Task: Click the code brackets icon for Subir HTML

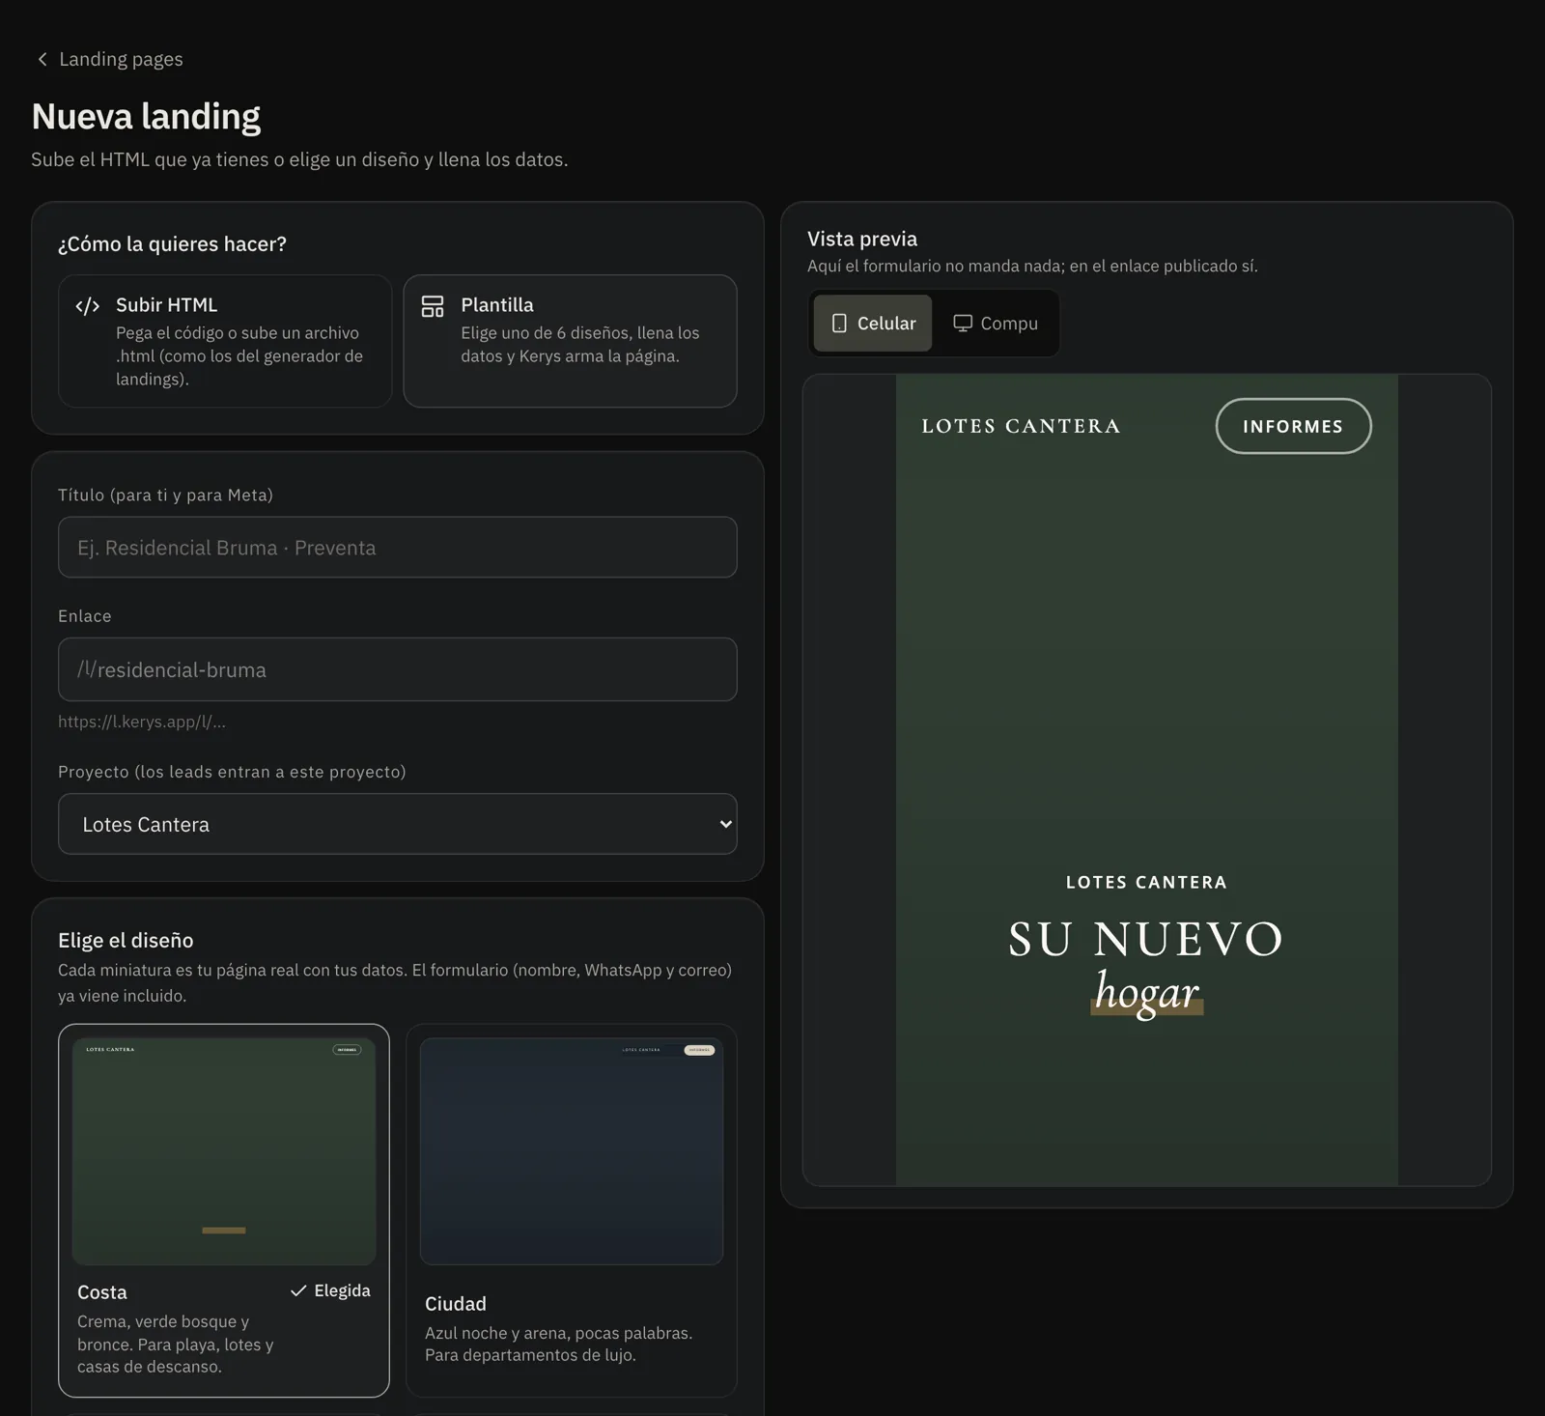Action: (88, 306)
